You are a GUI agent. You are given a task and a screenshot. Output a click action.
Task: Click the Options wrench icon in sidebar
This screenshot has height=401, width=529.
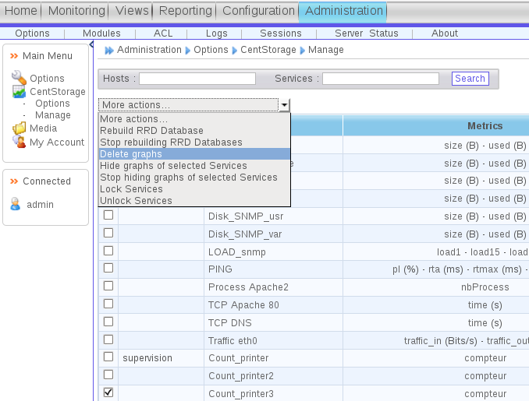(x=19, y=78)
